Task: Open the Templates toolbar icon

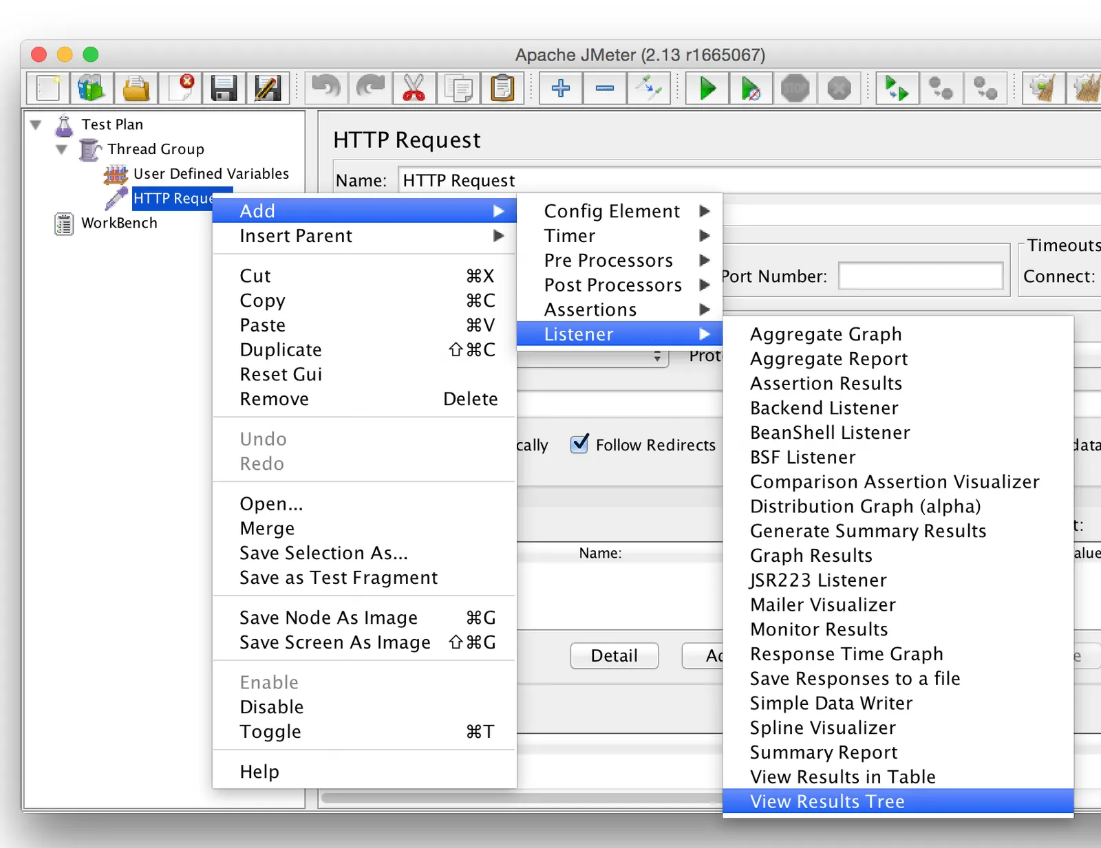Action: pyautogui.click(x=91, y=88)
